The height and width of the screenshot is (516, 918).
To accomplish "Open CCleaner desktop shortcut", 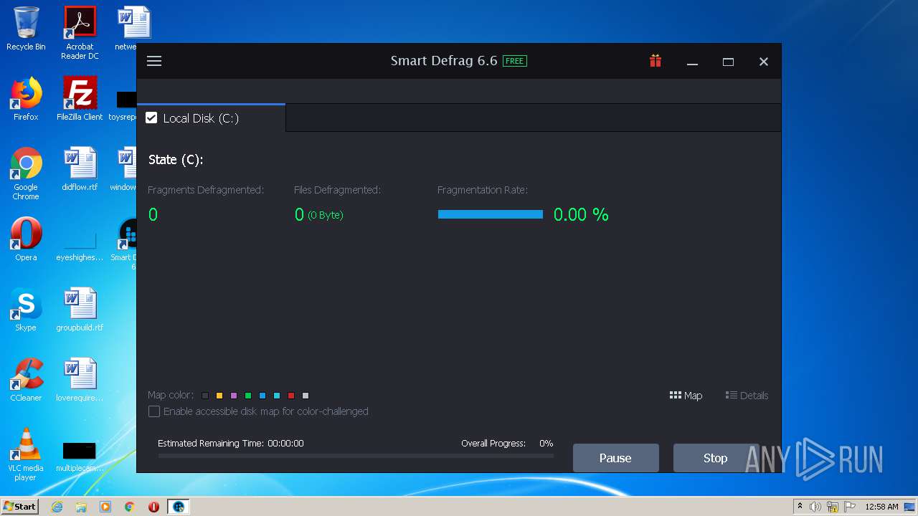I will pyautogui.click(x=26, y=380).
